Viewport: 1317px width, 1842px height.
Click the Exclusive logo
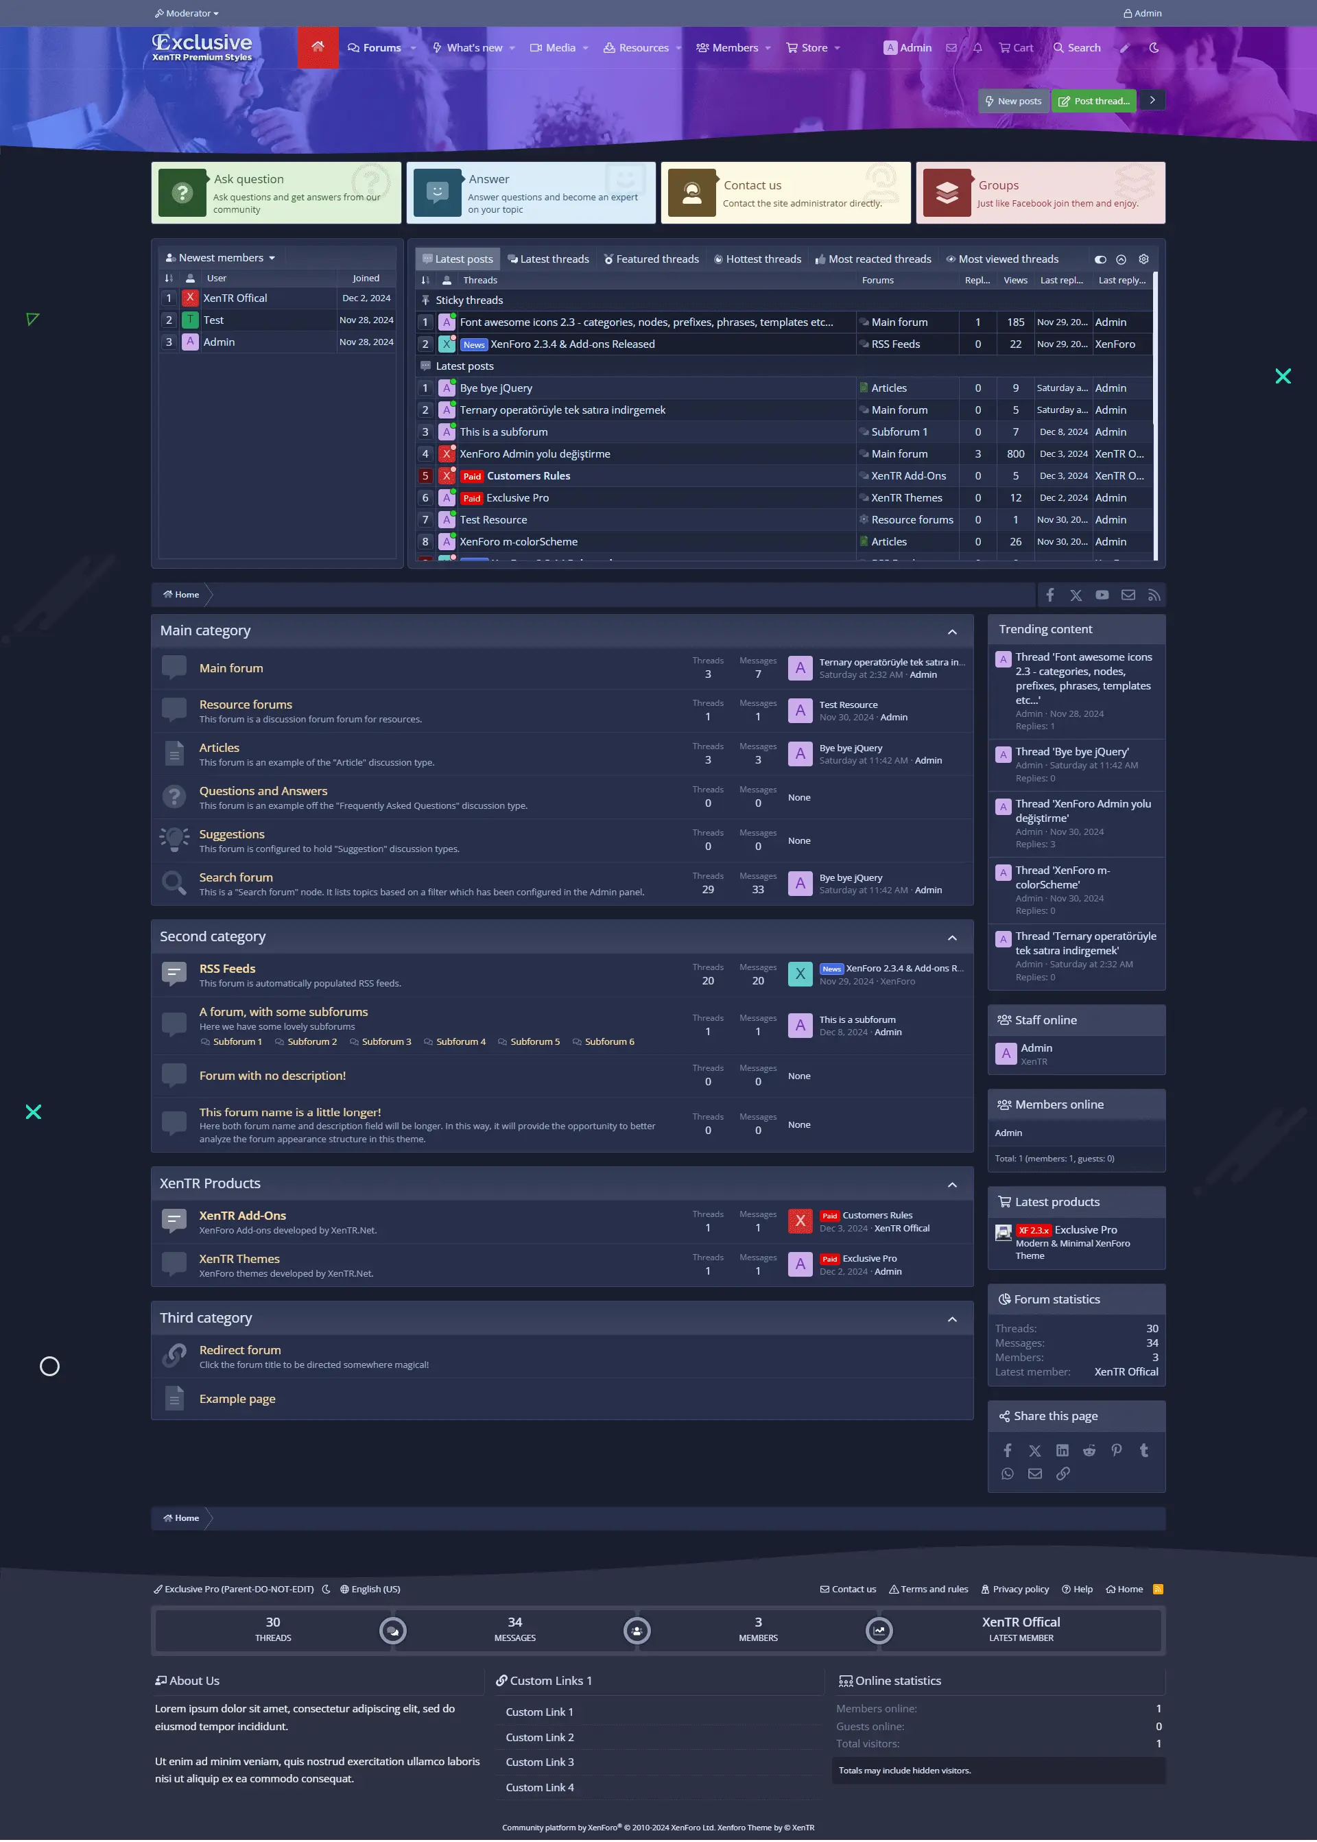[x=202, y=46]
